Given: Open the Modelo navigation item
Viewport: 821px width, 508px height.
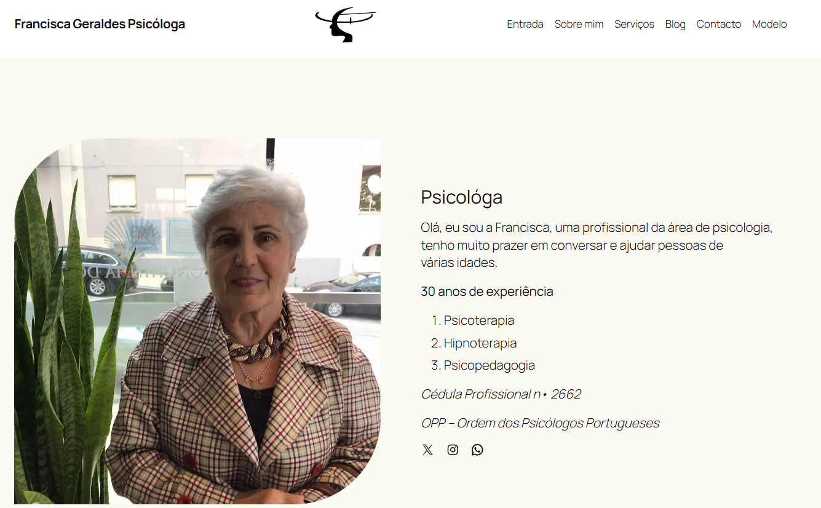Looking at the screenshot, I should (769, 24).
